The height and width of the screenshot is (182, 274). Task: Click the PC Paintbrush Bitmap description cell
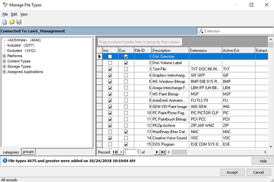(170, 119)
